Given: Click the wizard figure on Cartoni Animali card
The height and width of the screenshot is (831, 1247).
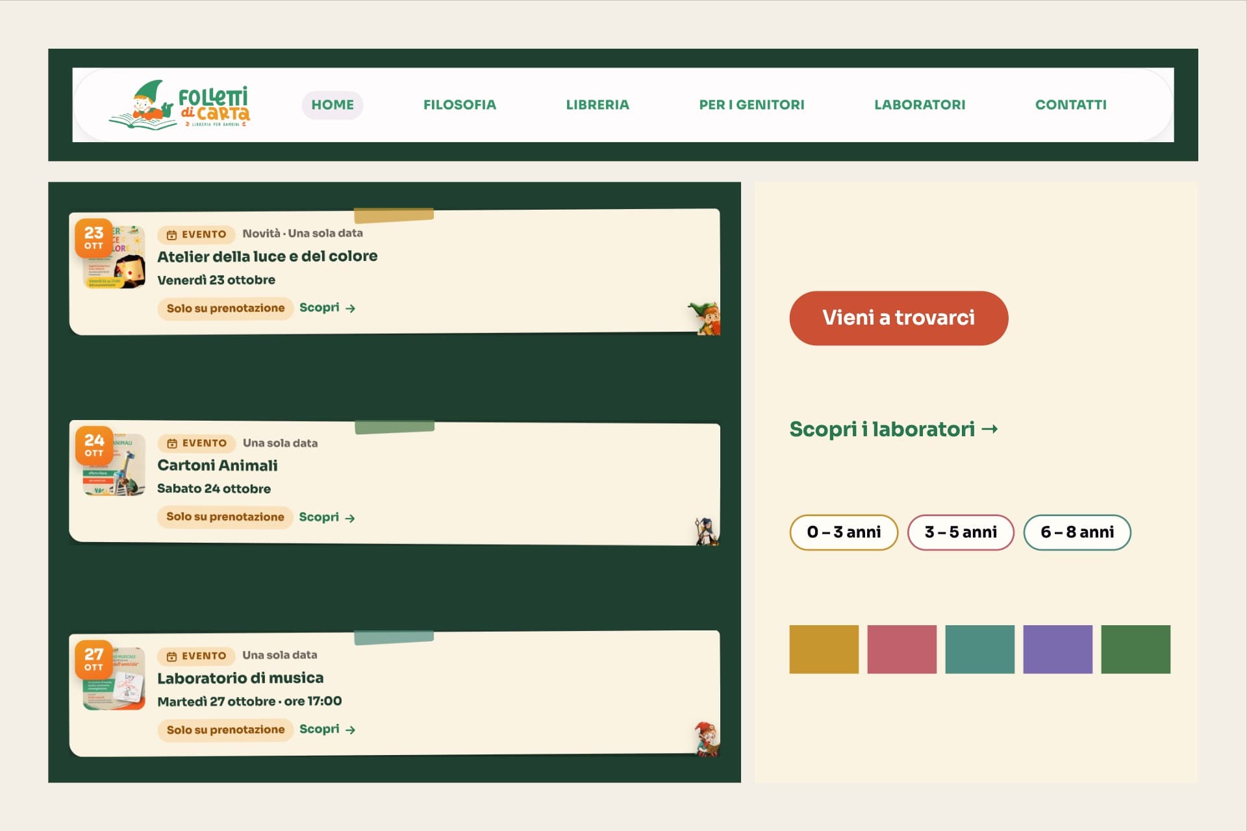Looking at the screenshot, I should 706,531.
